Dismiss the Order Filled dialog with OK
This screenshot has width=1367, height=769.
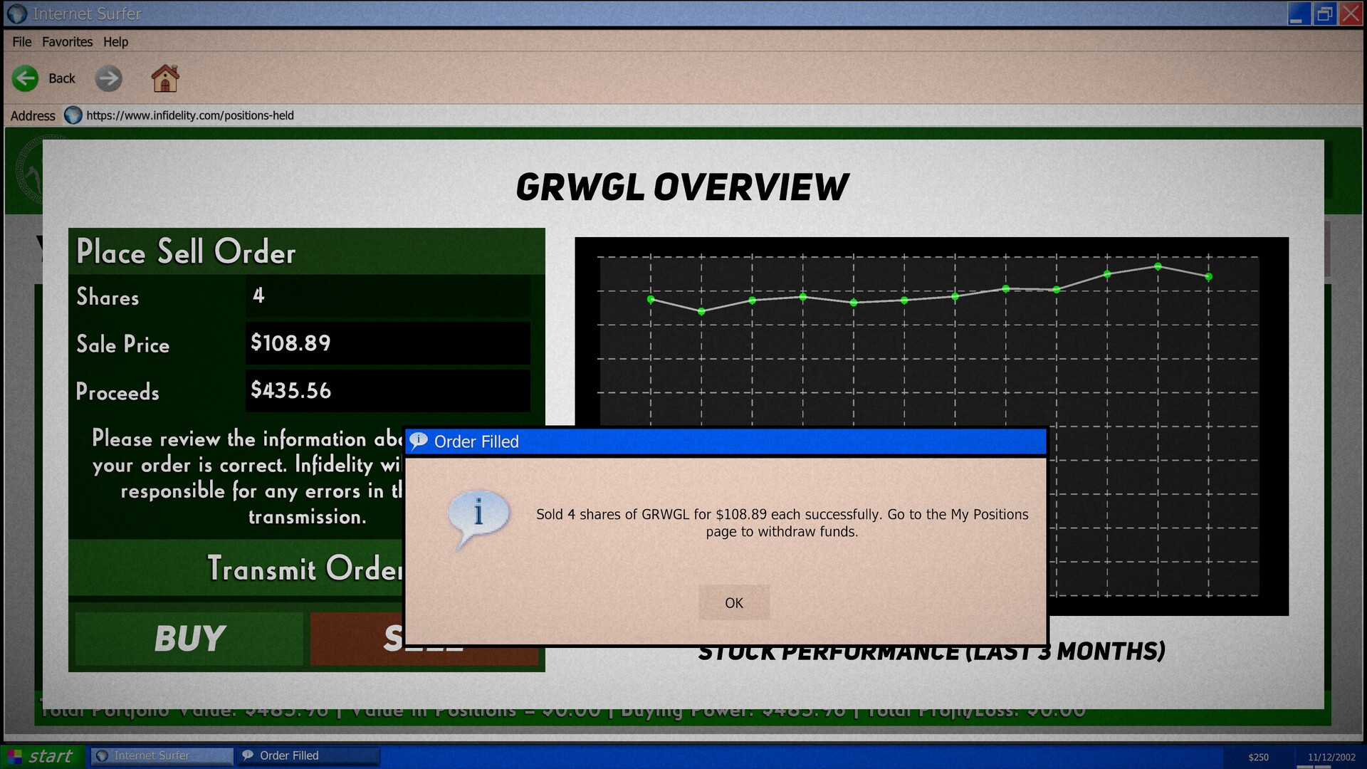[x=734, y=602]
